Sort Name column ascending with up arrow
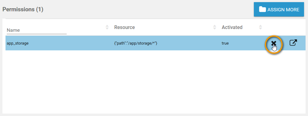The width and height of the screenshot is (308, 116). [x=107, y=26]
